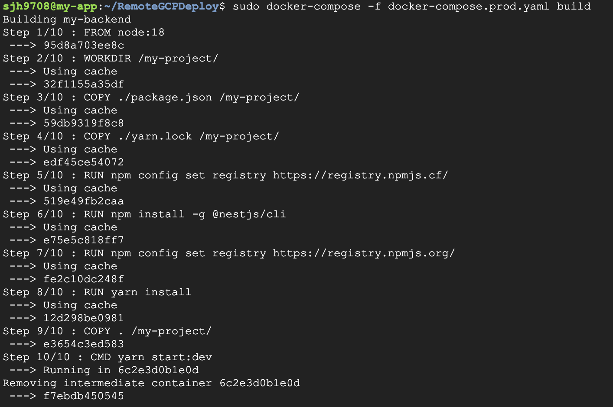Click the prompt text 'sjh9708@my-app'
Screen dimensions: 613x407
point(50,6)
